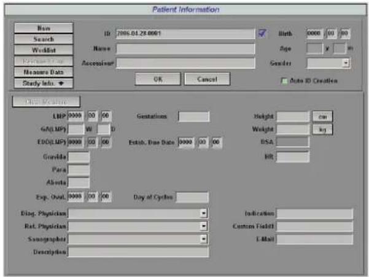Click the Accession# input field

[x=185, y=63]
